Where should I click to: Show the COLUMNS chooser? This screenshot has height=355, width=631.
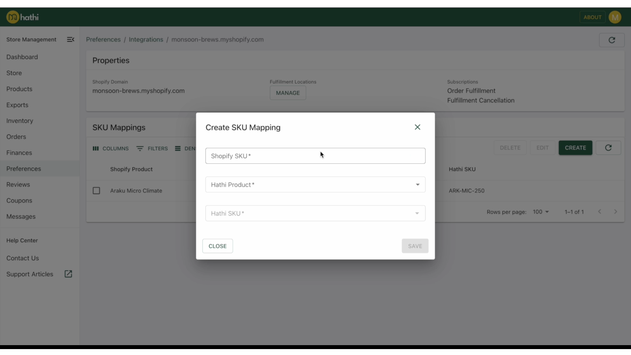point(110,148)
